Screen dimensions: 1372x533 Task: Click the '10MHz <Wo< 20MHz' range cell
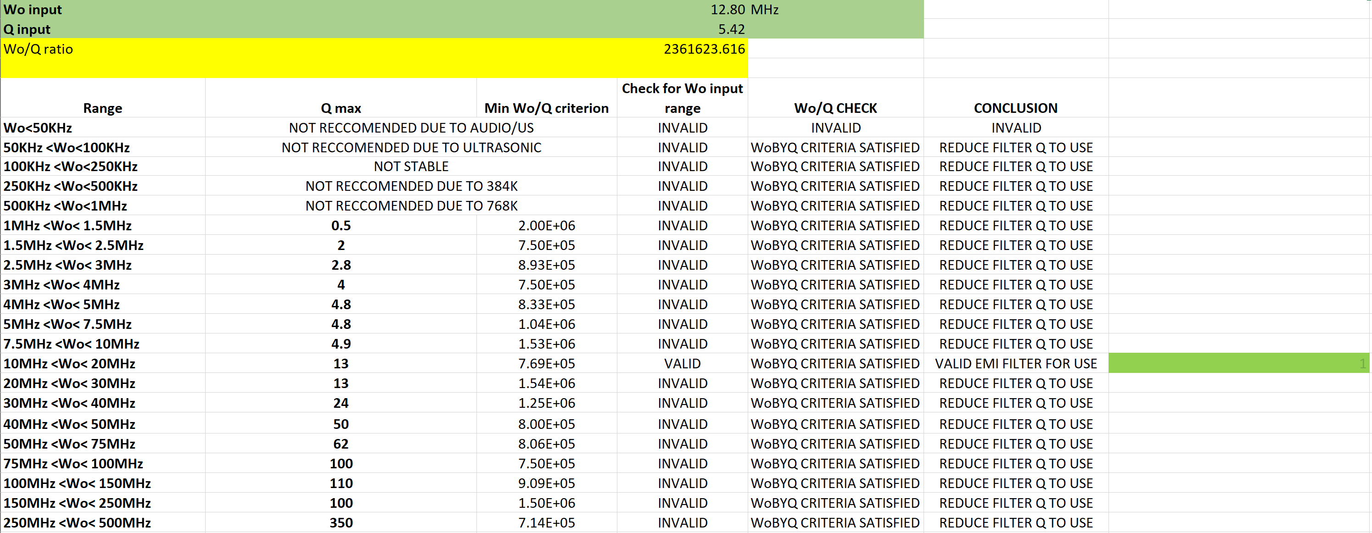click(x=103, y=364)
